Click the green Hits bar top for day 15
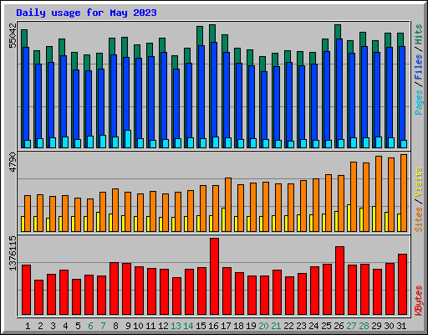 coord(200,36)
